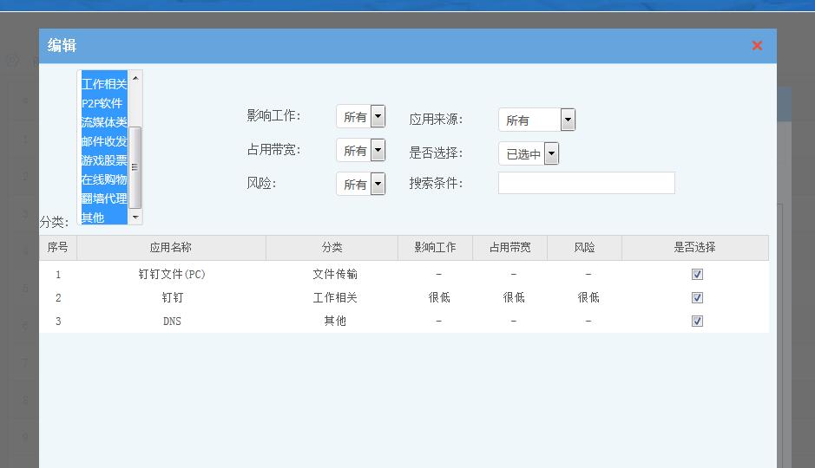This screenshot has height=468, width=815.
Task: Select 工作相关 in the category list
Action: [104, 84]
